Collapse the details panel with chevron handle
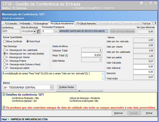The height and width of the screenshot is (122, 159). point(79,91)
